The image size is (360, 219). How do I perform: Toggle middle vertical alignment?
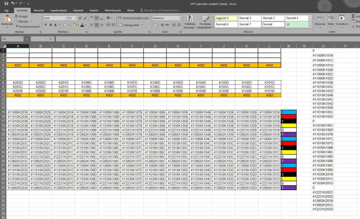click(97, 18)
